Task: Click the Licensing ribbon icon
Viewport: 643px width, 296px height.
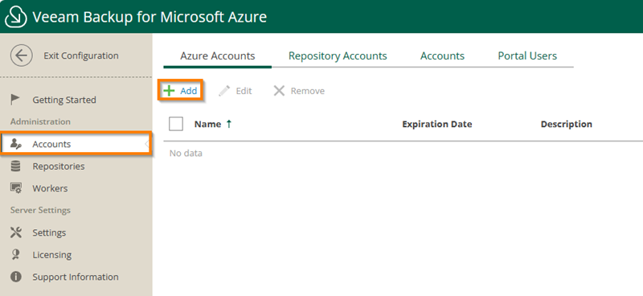Action: (x=15, y=255)
